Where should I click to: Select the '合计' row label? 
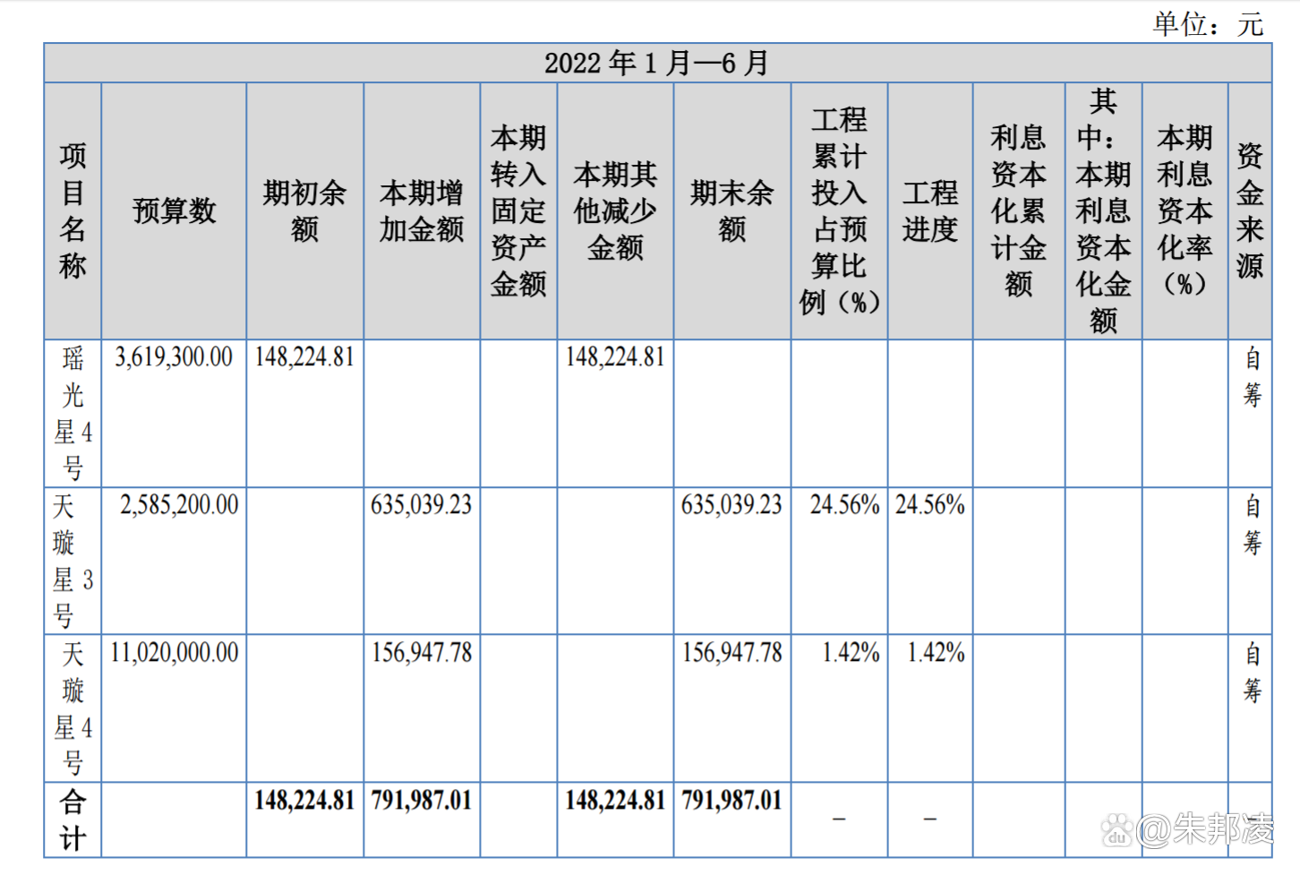point(73,819)
